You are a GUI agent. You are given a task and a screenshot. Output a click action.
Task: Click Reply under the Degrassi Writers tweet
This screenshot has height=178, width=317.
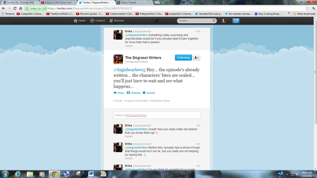pos(119,93)
